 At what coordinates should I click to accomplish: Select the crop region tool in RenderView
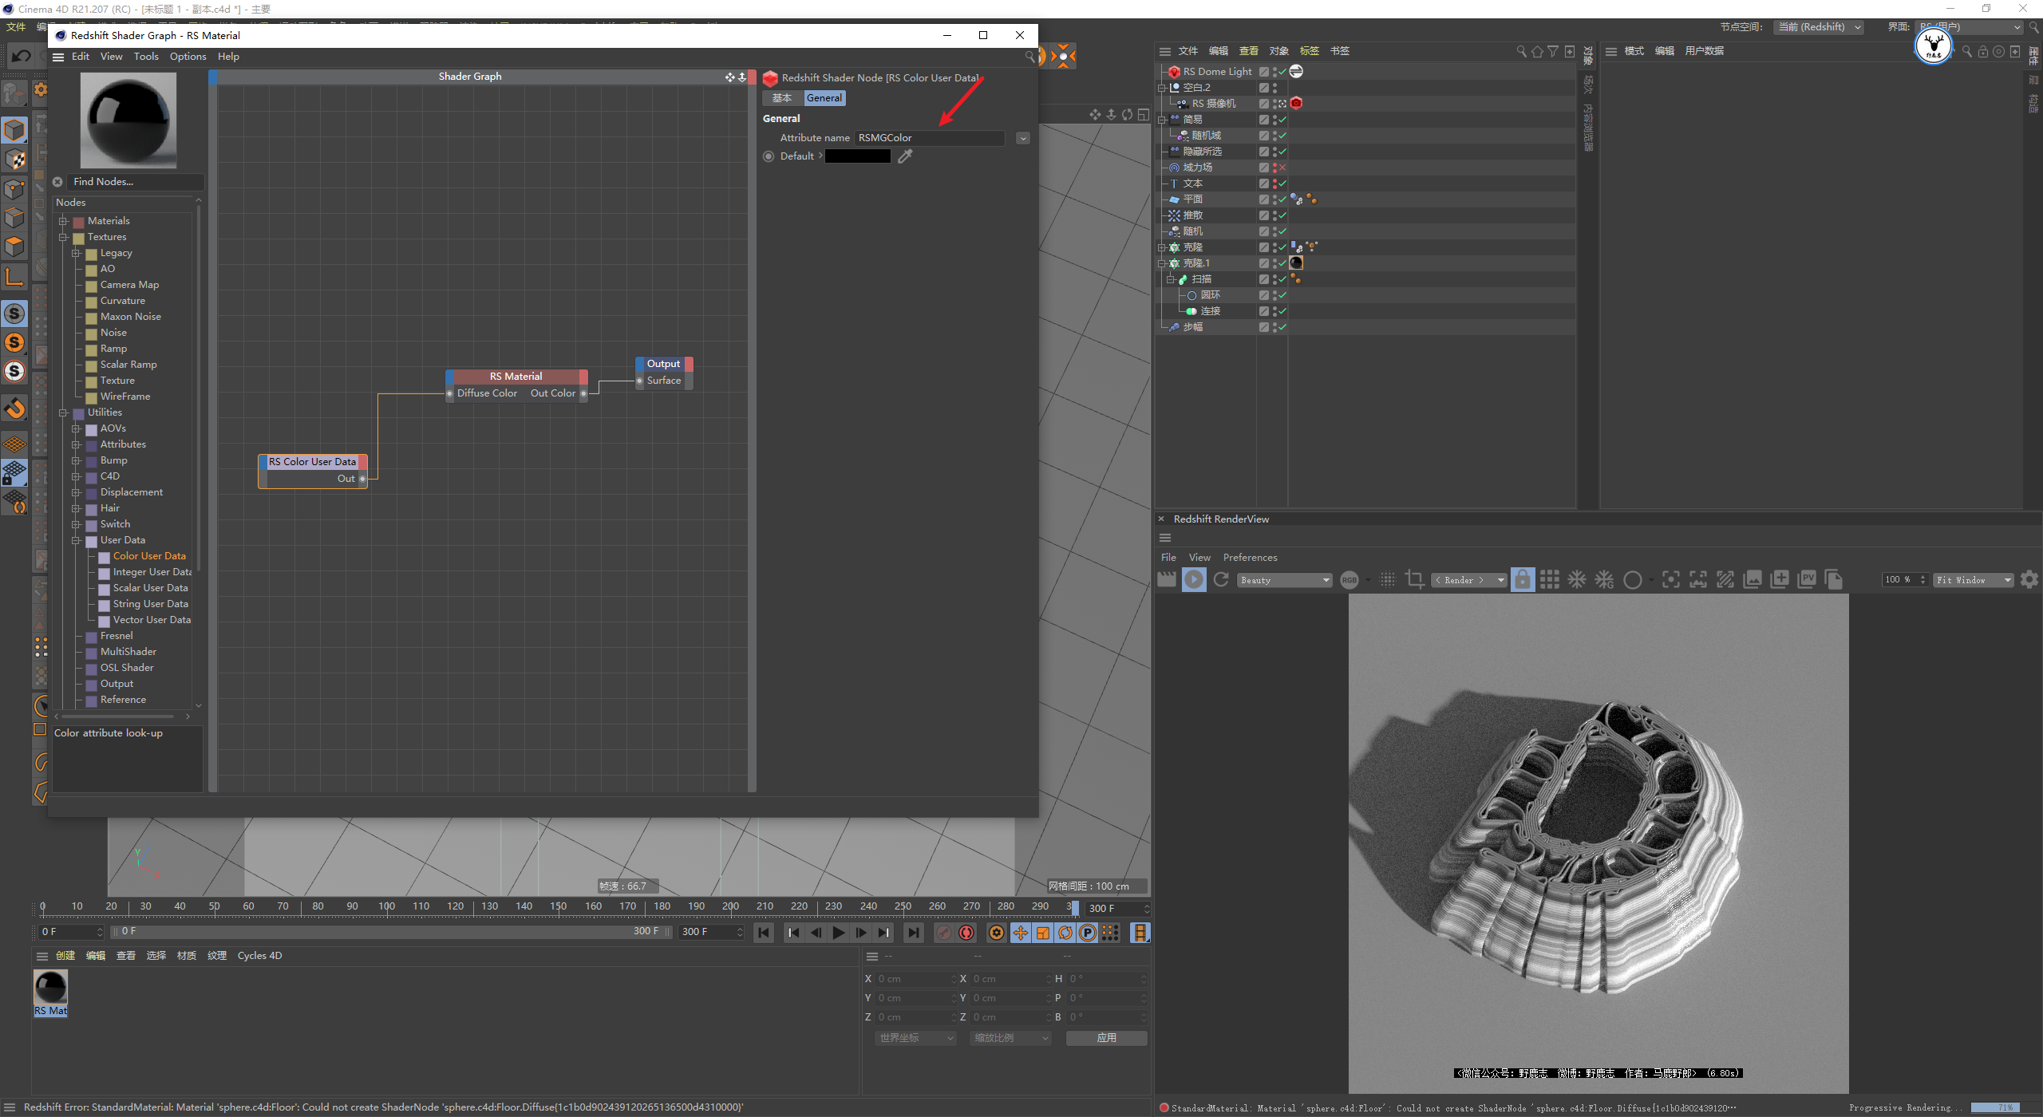coord(1415,580)
